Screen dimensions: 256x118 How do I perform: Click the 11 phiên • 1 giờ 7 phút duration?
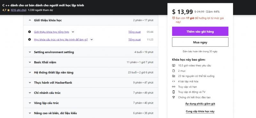140,62
